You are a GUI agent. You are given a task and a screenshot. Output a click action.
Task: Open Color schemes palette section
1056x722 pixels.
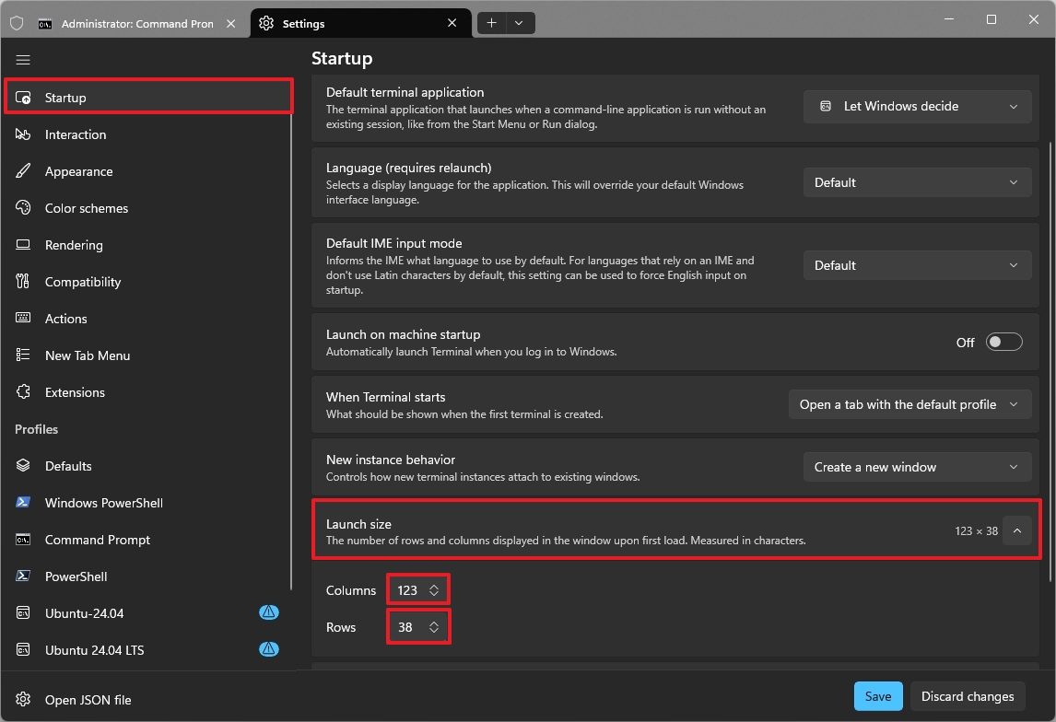pyautogui.click(x=86, y=208)
